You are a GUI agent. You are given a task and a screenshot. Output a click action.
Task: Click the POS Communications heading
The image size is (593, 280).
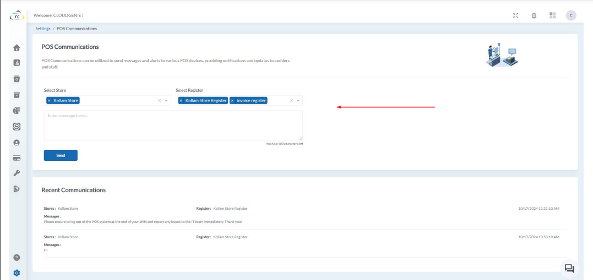point(70,47)
